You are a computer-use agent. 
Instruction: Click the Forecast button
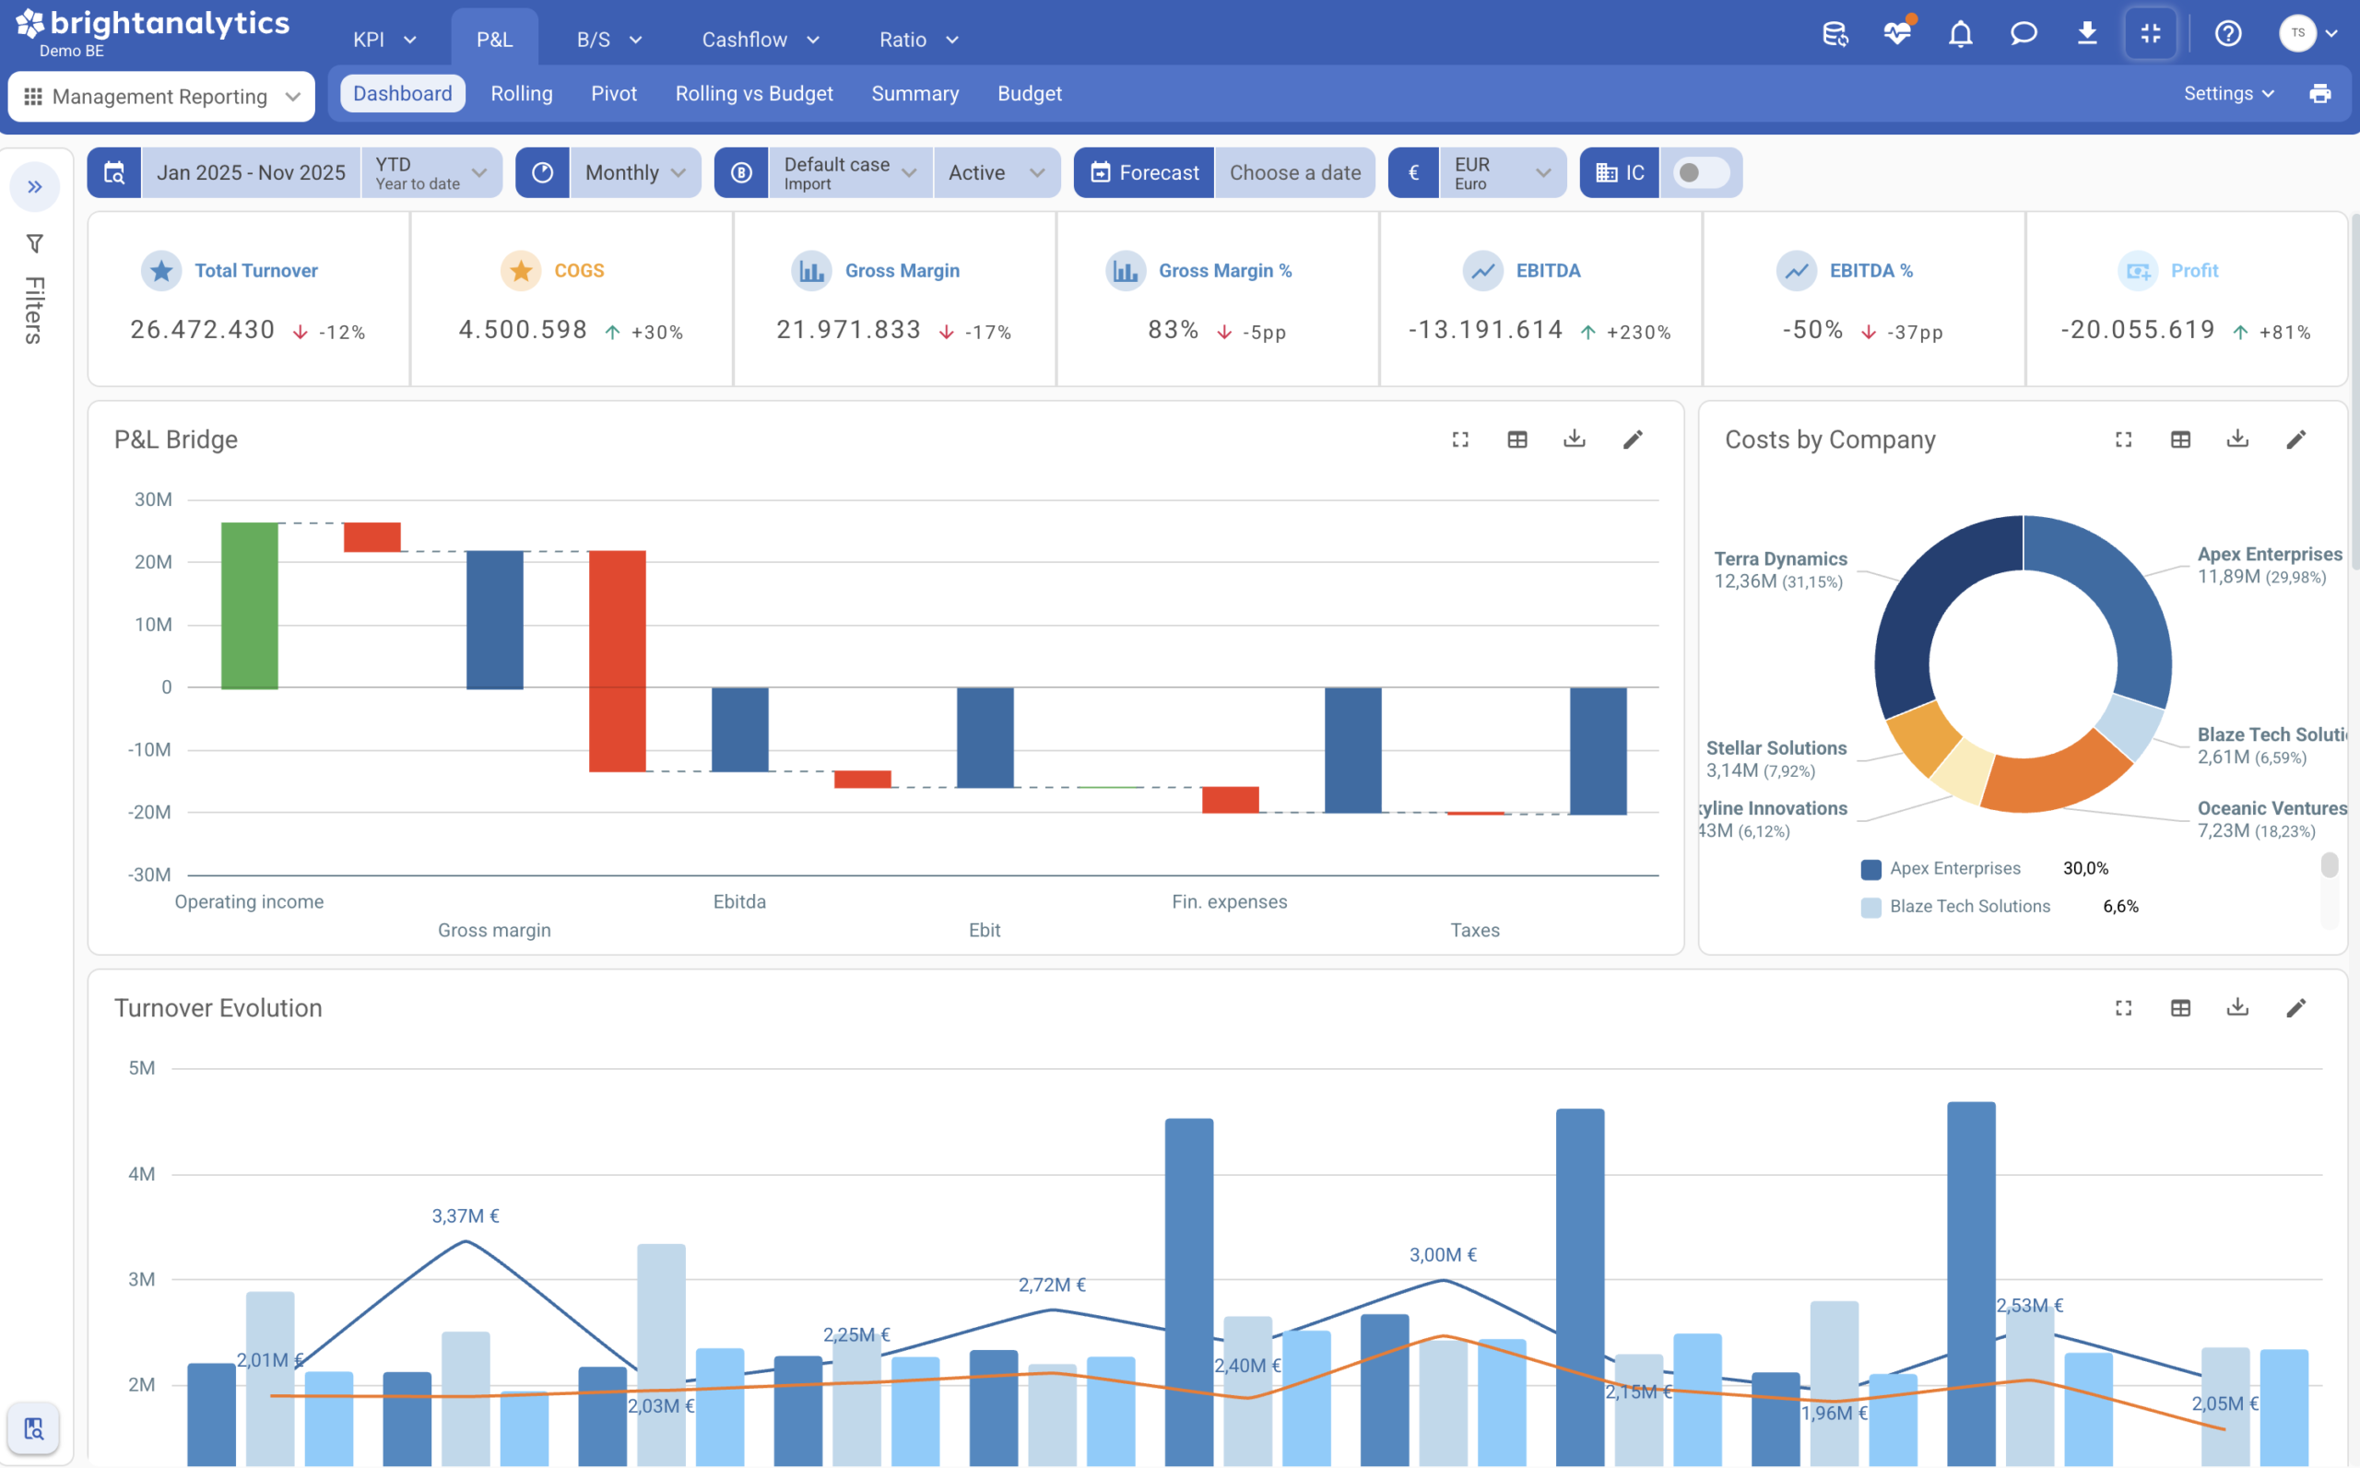coord(1144,173)
